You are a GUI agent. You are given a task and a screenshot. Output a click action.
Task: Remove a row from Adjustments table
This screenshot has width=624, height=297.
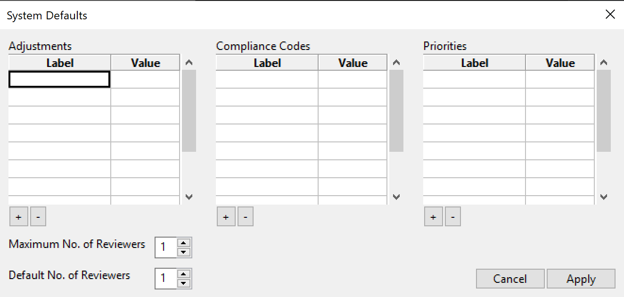click(38, 217)
